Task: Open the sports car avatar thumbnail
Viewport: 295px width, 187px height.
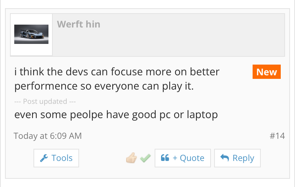Action: click(x=31, y=35)
